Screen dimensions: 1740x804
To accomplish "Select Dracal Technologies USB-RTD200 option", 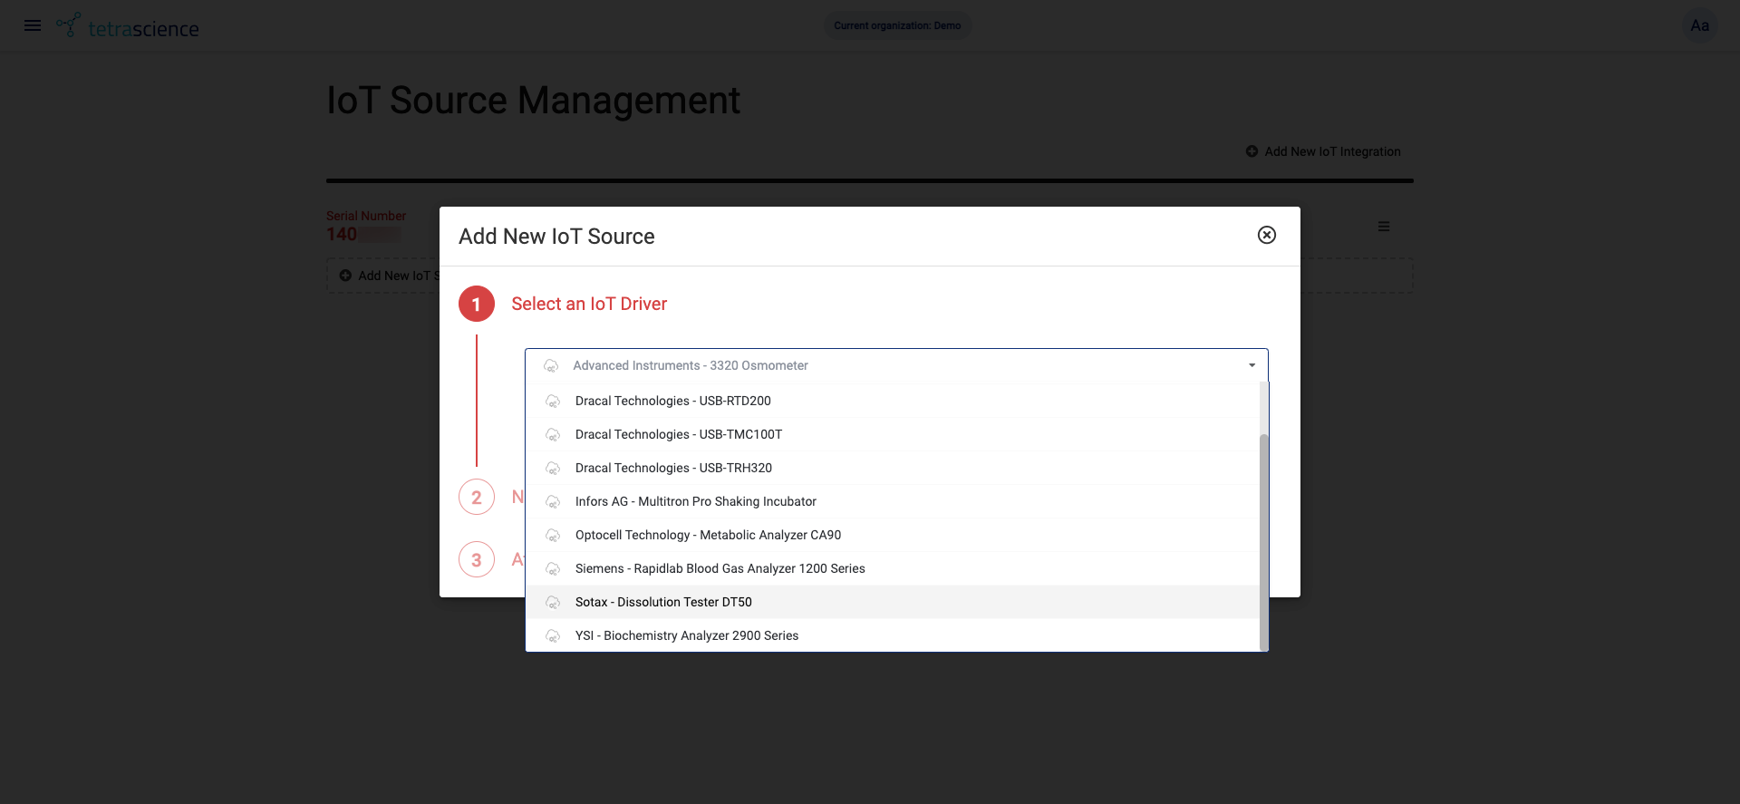I will (893, 401).
